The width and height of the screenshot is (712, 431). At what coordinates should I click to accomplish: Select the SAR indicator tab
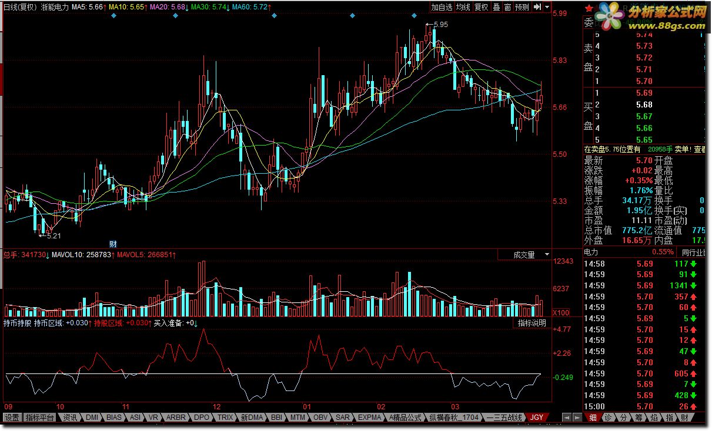click(343, 417)
